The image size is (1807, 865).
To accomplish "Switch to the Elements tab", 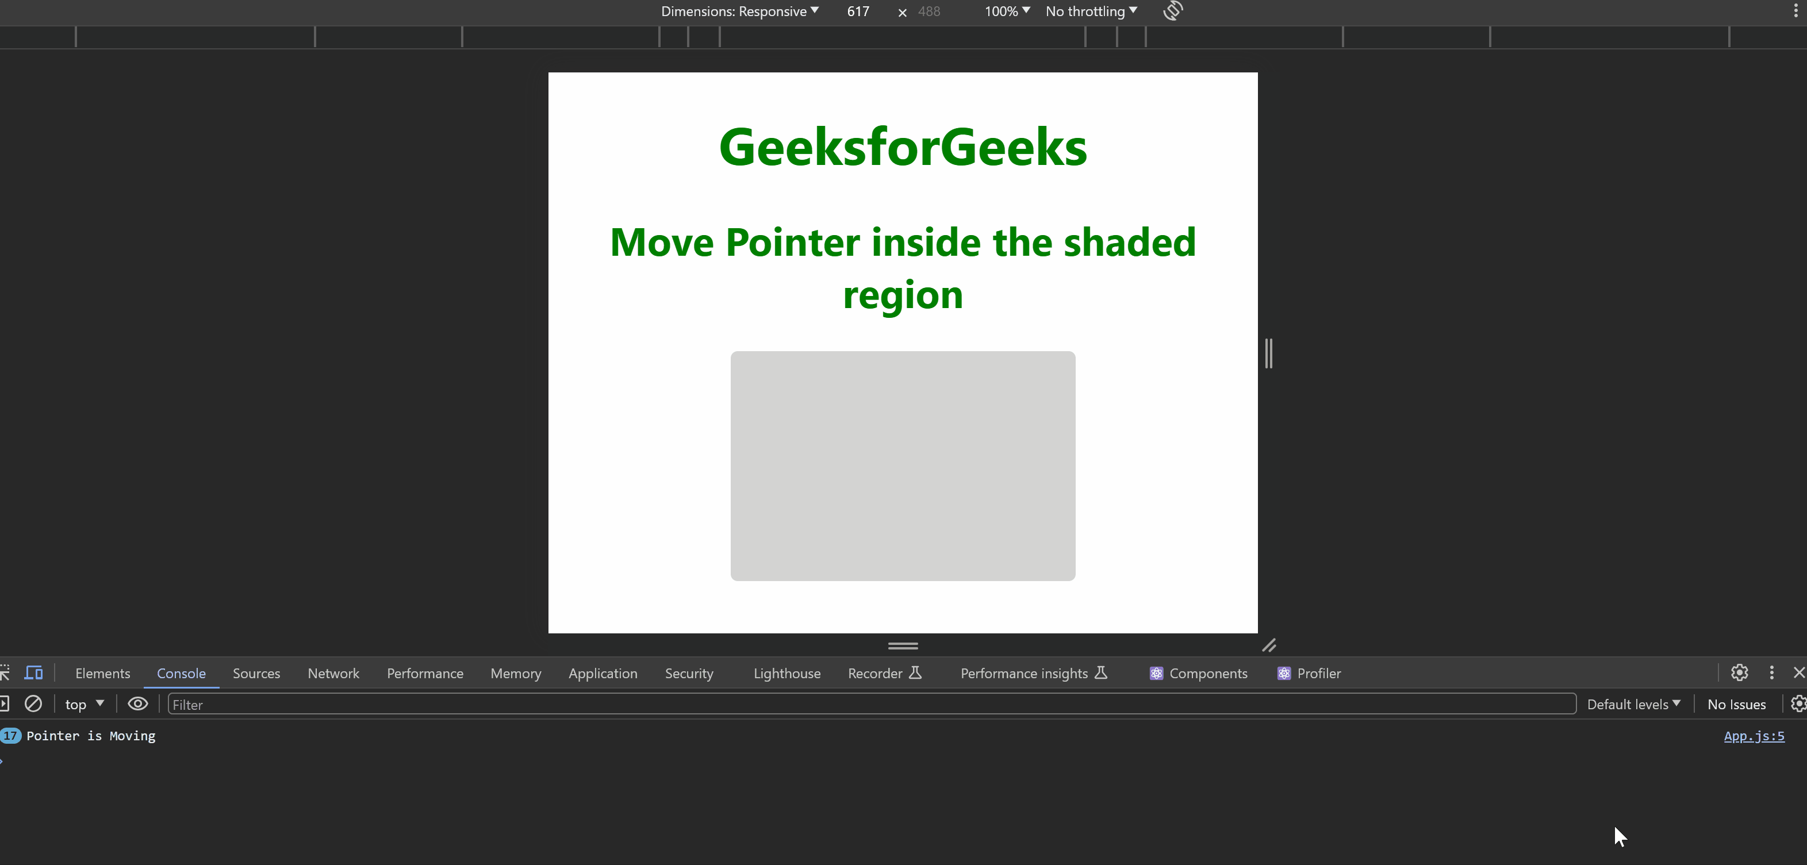I will [x=102, y=674].
